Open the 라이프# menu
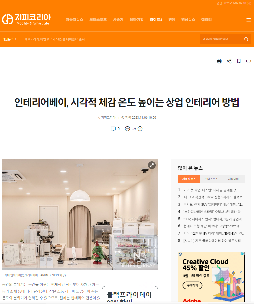This screenshot has width=254, height=304. pos(156,20)
